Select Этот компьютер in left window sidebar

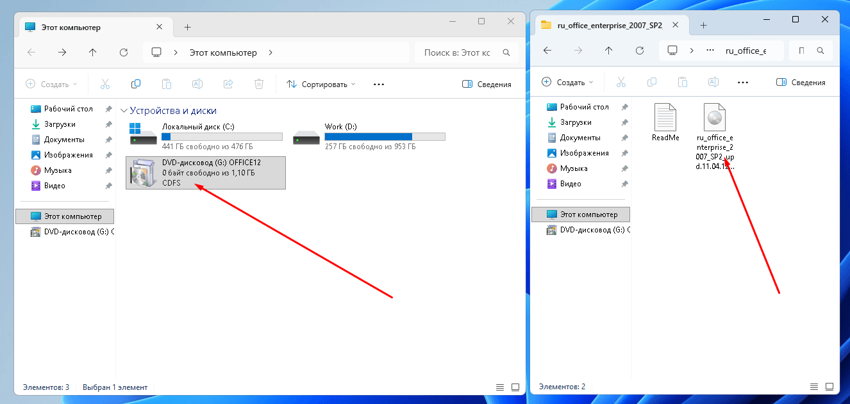tap(65, 216)
